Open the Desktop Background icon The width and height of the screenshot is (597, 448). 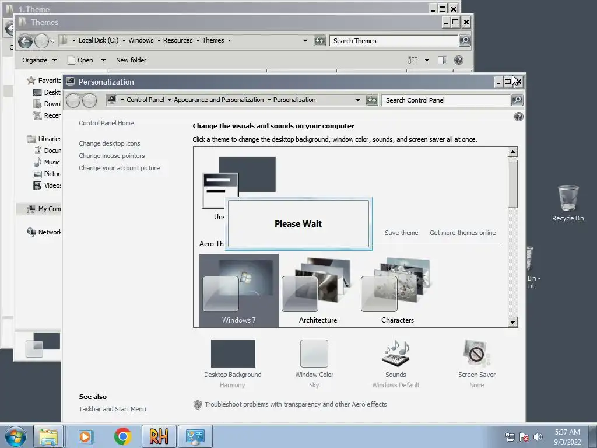point(233,353)
